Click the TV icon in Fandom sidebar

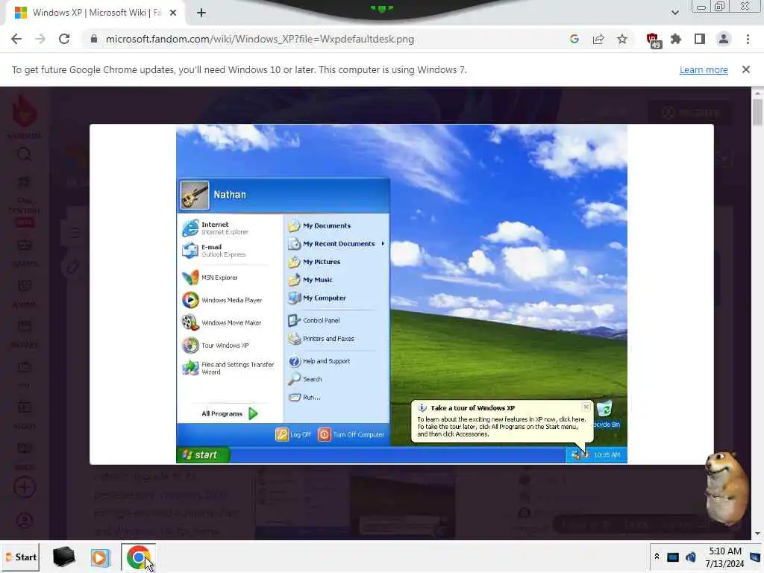point(25,367)
